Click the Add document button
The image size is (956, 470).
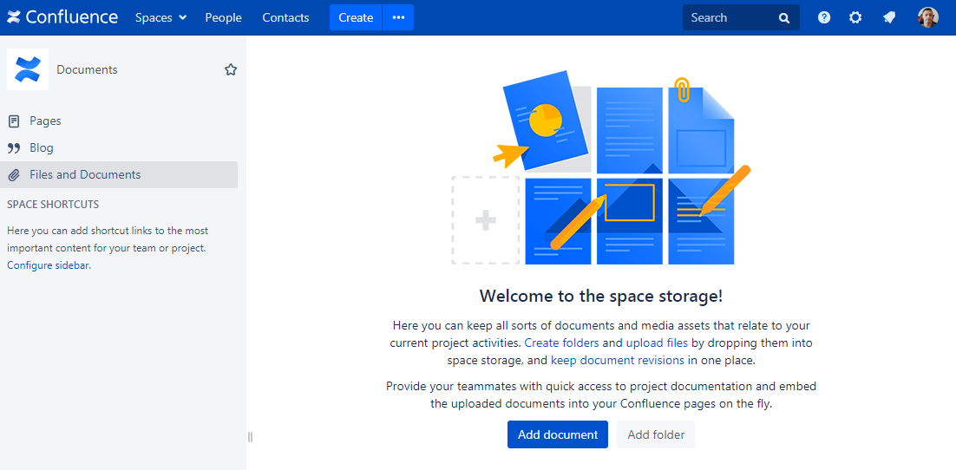[x=557, y=434]
